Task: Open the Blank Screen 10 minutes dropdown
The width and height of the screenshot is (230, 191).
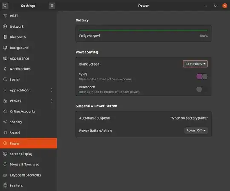Action: coord(195,64)
